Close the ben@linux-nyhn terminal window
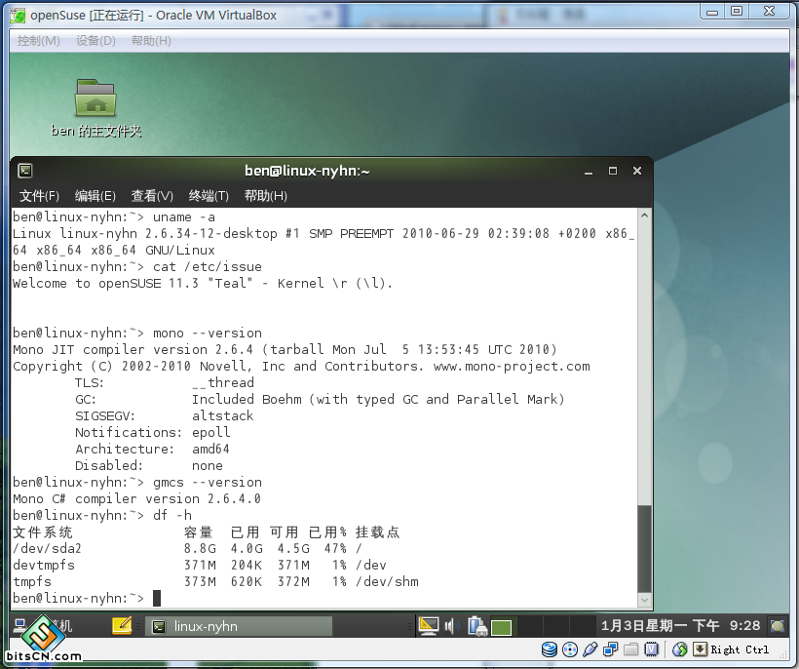This screenshot has height=669, width=799. pos(637,171)
